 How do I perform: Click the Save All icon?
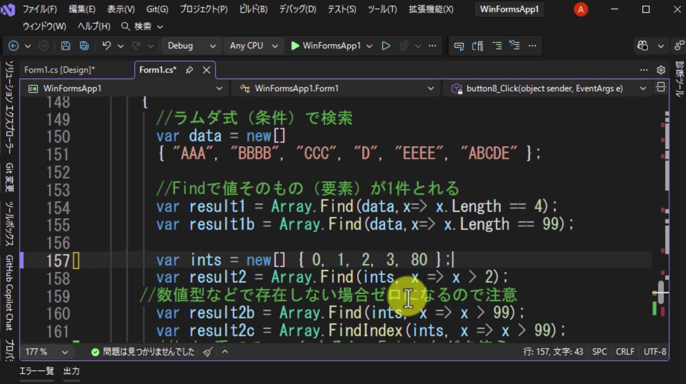(x=84, y=46)
